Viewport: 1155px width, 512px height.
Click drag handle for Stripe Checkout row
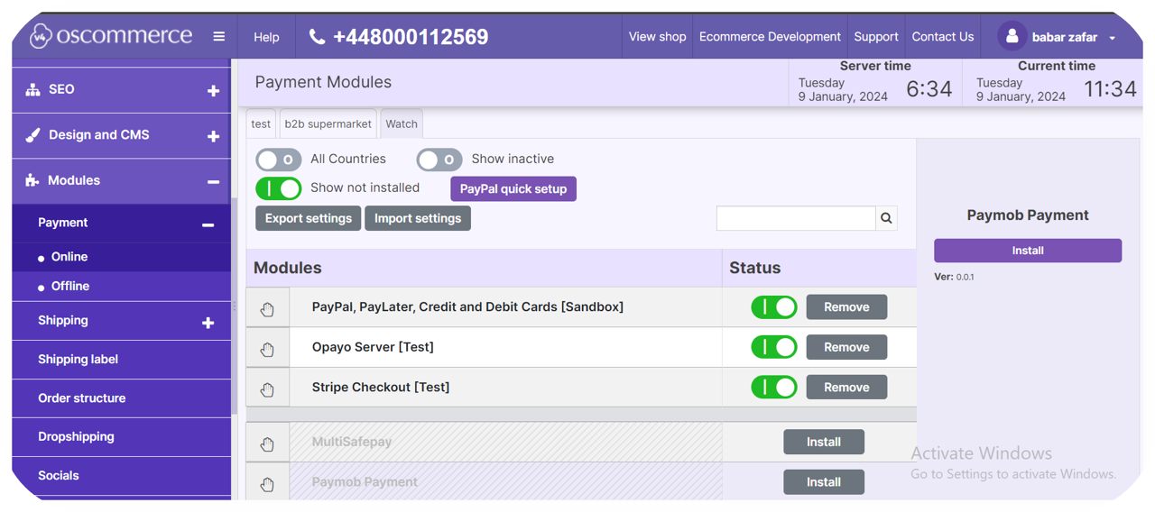click(x=267, y=389)
